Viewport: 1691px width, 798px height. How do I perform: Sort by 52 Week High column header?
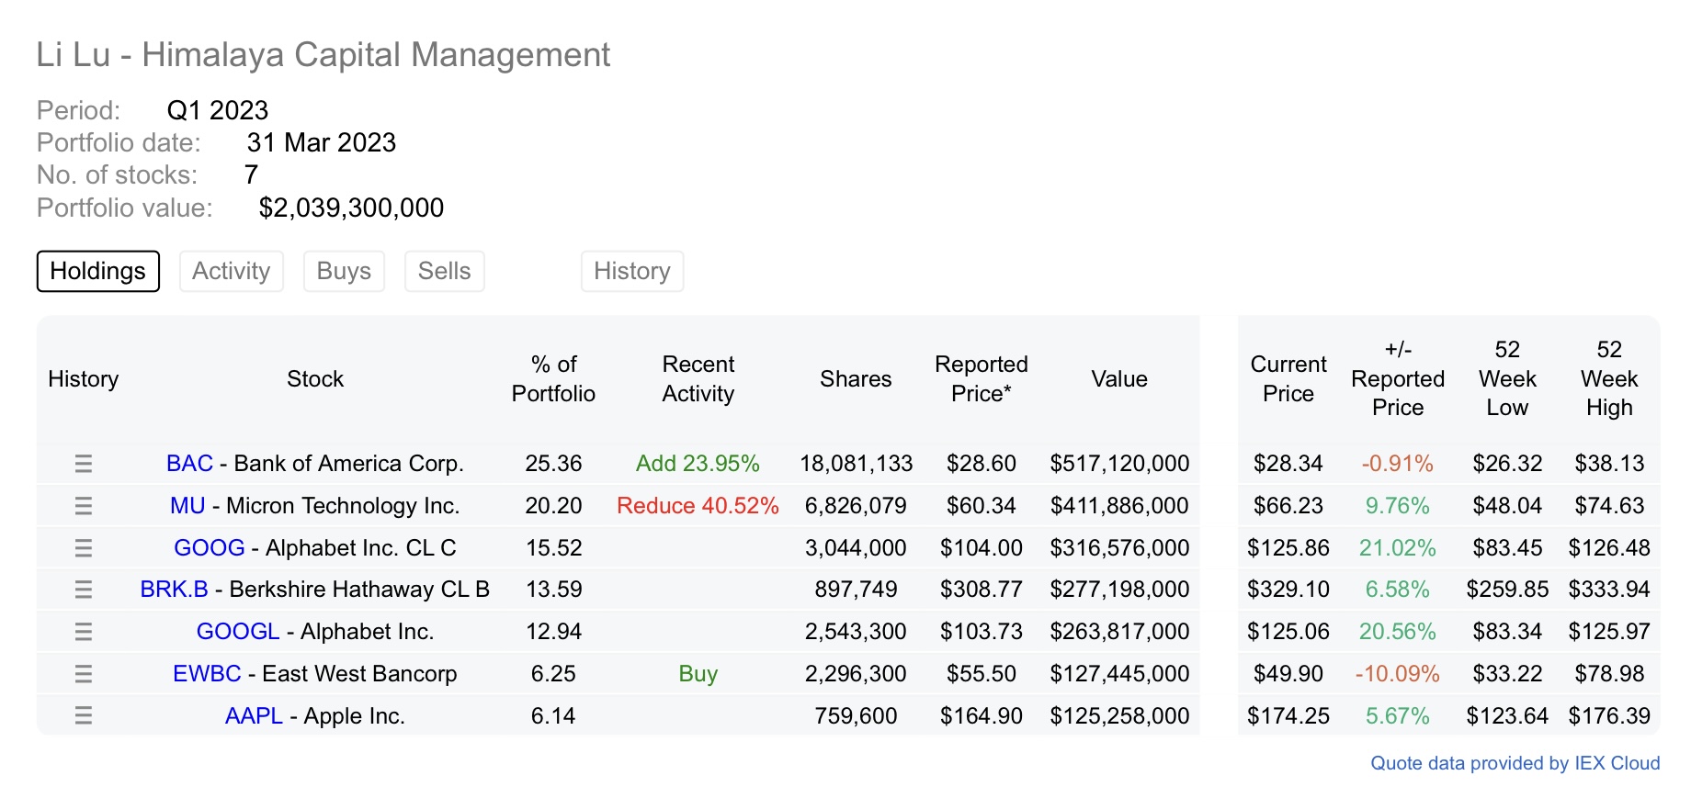pyautogui.click(x=1609, y=379)
